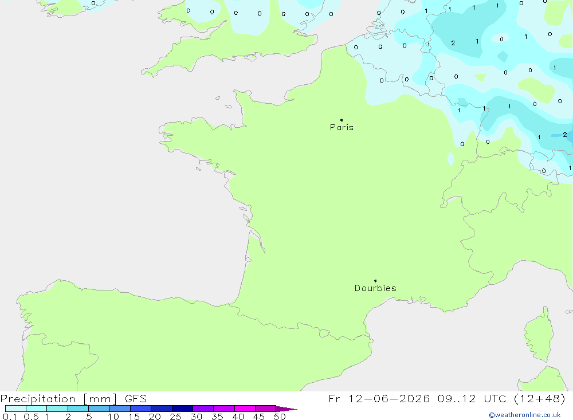Viewport: 573px width, 420px height.
Task: Click the black dot marking Paris
Action: click(342, 120)
